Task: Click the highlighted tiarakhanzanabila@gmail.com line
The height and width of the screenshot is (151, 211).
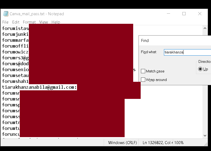Action: 39,87
